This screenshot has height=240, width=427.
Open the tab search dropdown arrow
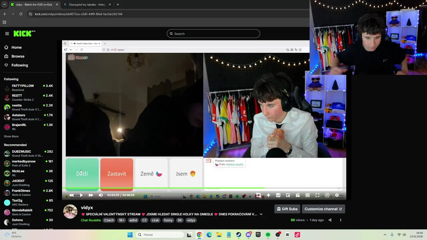point(4,5)
